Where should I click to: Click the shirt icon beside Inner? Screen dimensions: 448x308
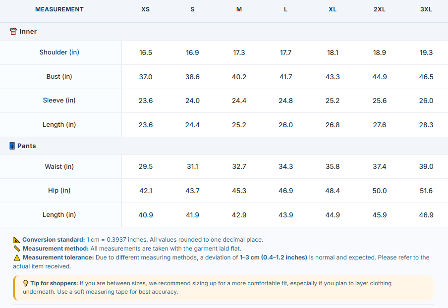[x=13, y=31]
